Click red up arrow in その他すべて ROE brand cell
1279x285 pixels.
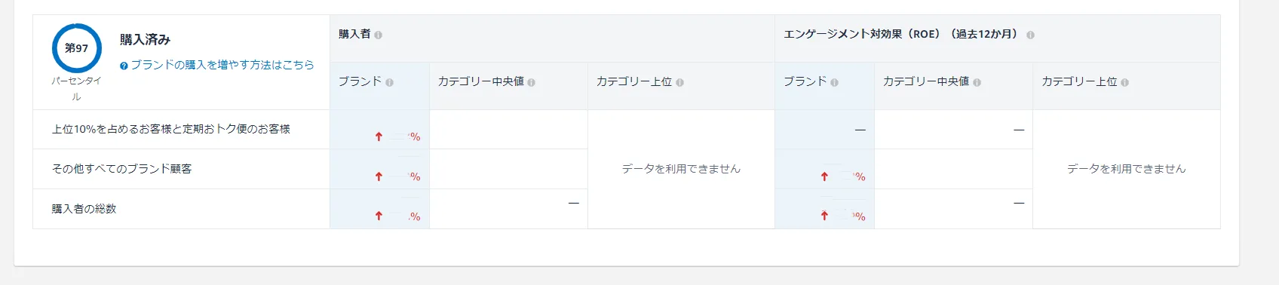[x=824, y=176]
